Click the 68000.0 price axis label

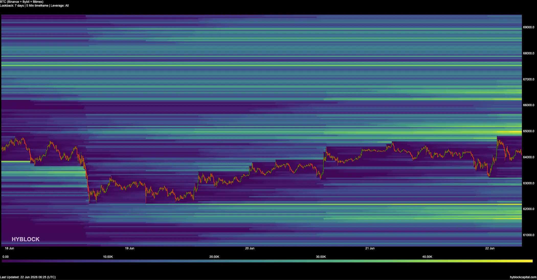529,53
